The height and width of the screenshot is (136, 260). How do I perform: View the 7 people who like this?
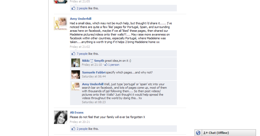[82, 54]
